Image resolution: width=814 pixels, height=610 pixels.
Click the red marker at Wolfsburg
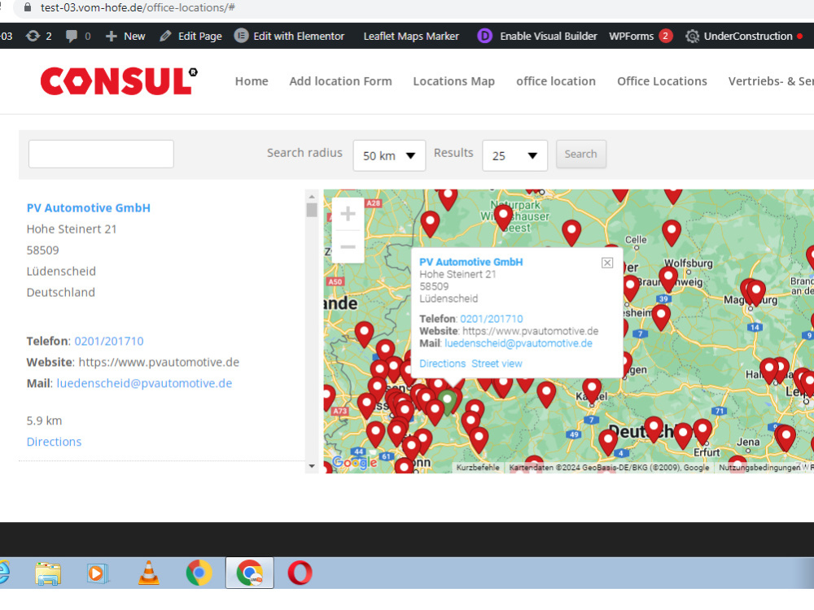(668, 279)
